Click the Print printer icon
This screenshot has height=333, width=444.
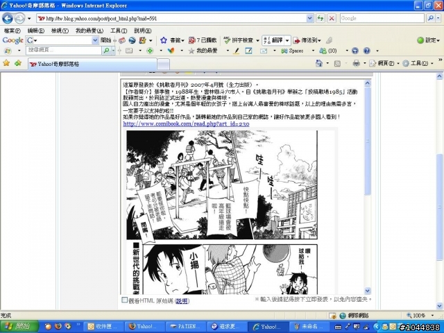356,63
